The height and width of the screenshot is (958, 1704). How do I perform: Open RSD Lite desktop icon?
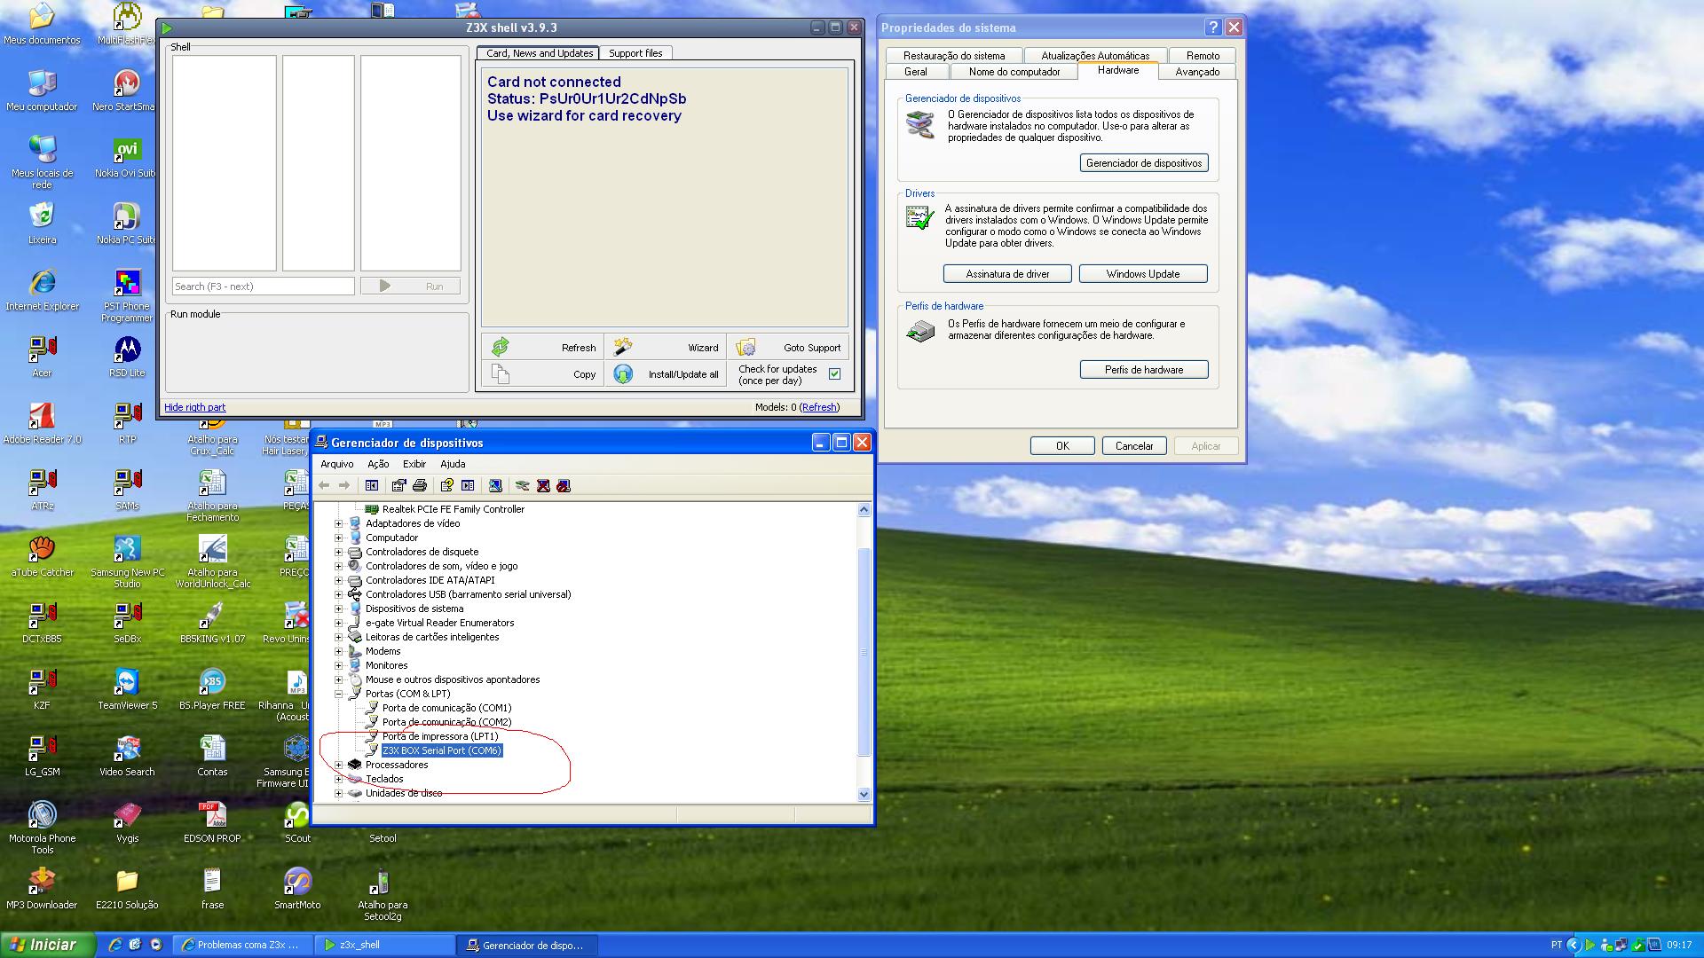pos(127,357)
